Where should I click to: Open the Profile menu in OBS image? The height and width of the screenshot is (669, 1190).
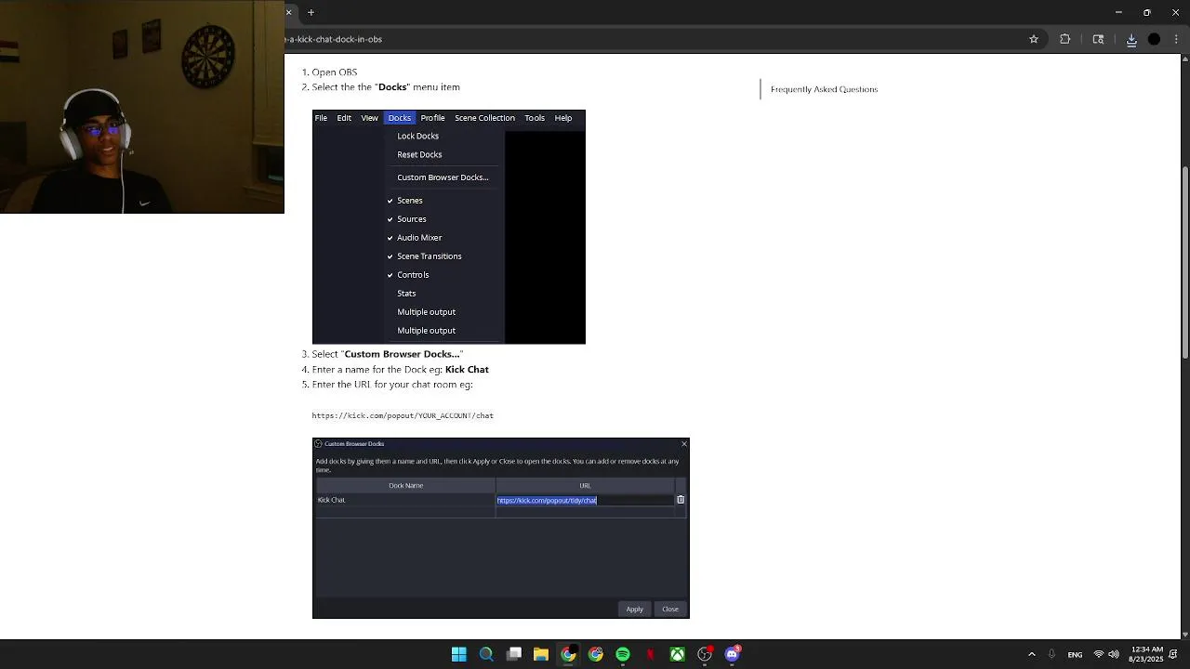point(432,118)
